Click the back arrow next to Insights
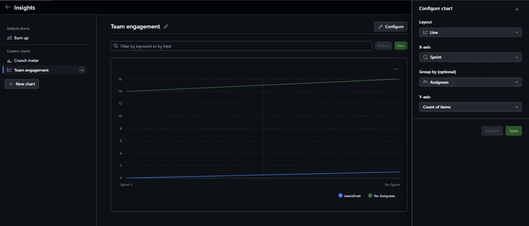The image size is (529, 226). [x=8, y=7]
